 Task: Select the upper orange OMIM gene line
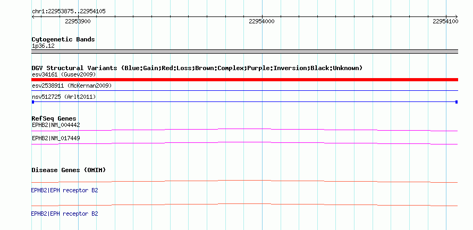coord(244,181)
